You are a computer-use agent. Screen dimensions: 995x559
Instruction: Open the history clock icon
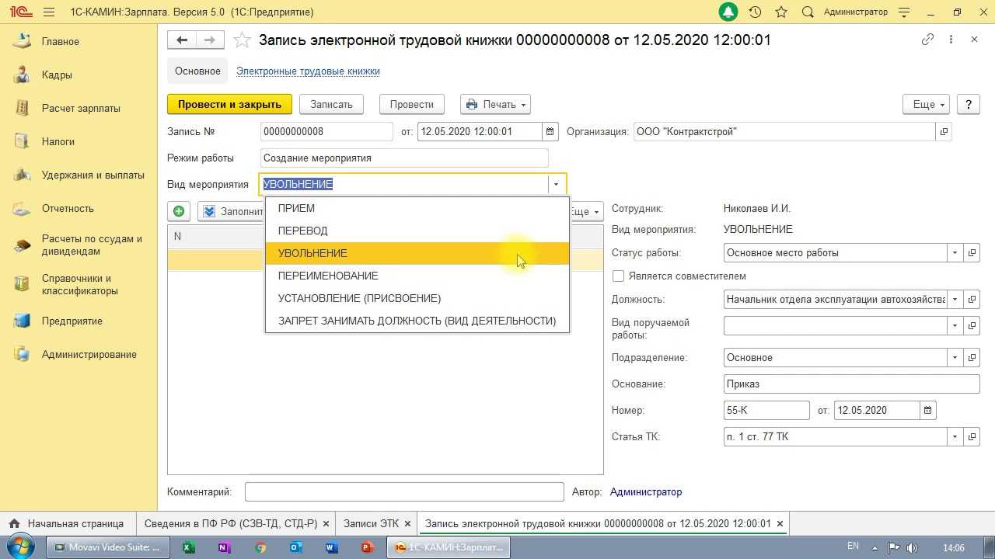(755, 12)
